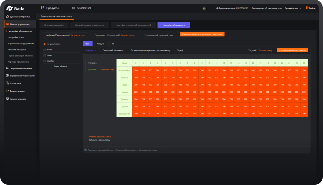Open the business analysis chart icon
This screenshot has width=323, height=185.
click(7, 91)
